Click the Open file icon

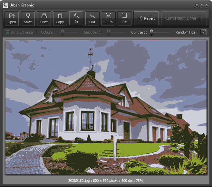pos(12,18)
